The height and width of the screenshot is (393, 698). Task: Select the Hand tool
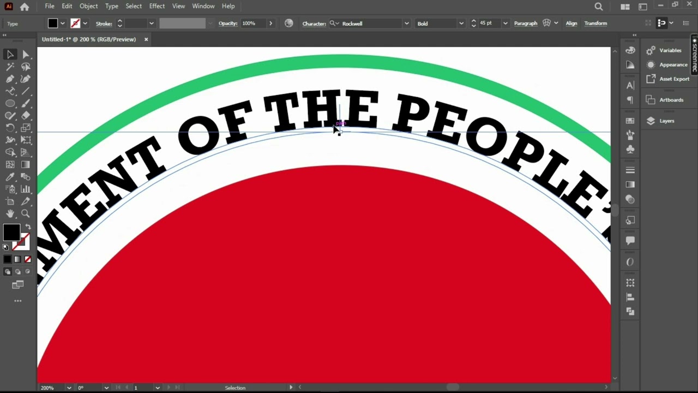point(10,213)
